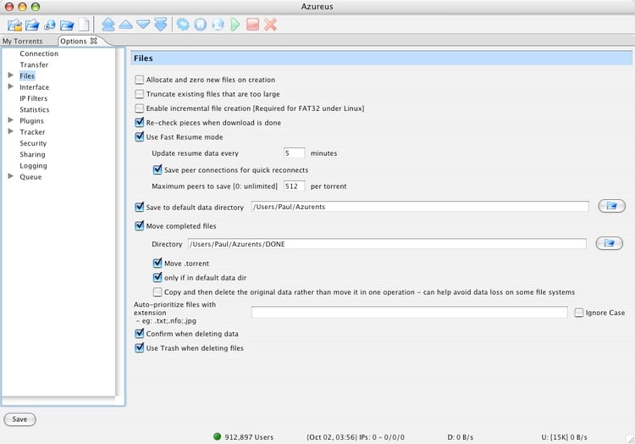
Task: Click the blue gear-shaped toolbar icon
Action: [183, 25]
